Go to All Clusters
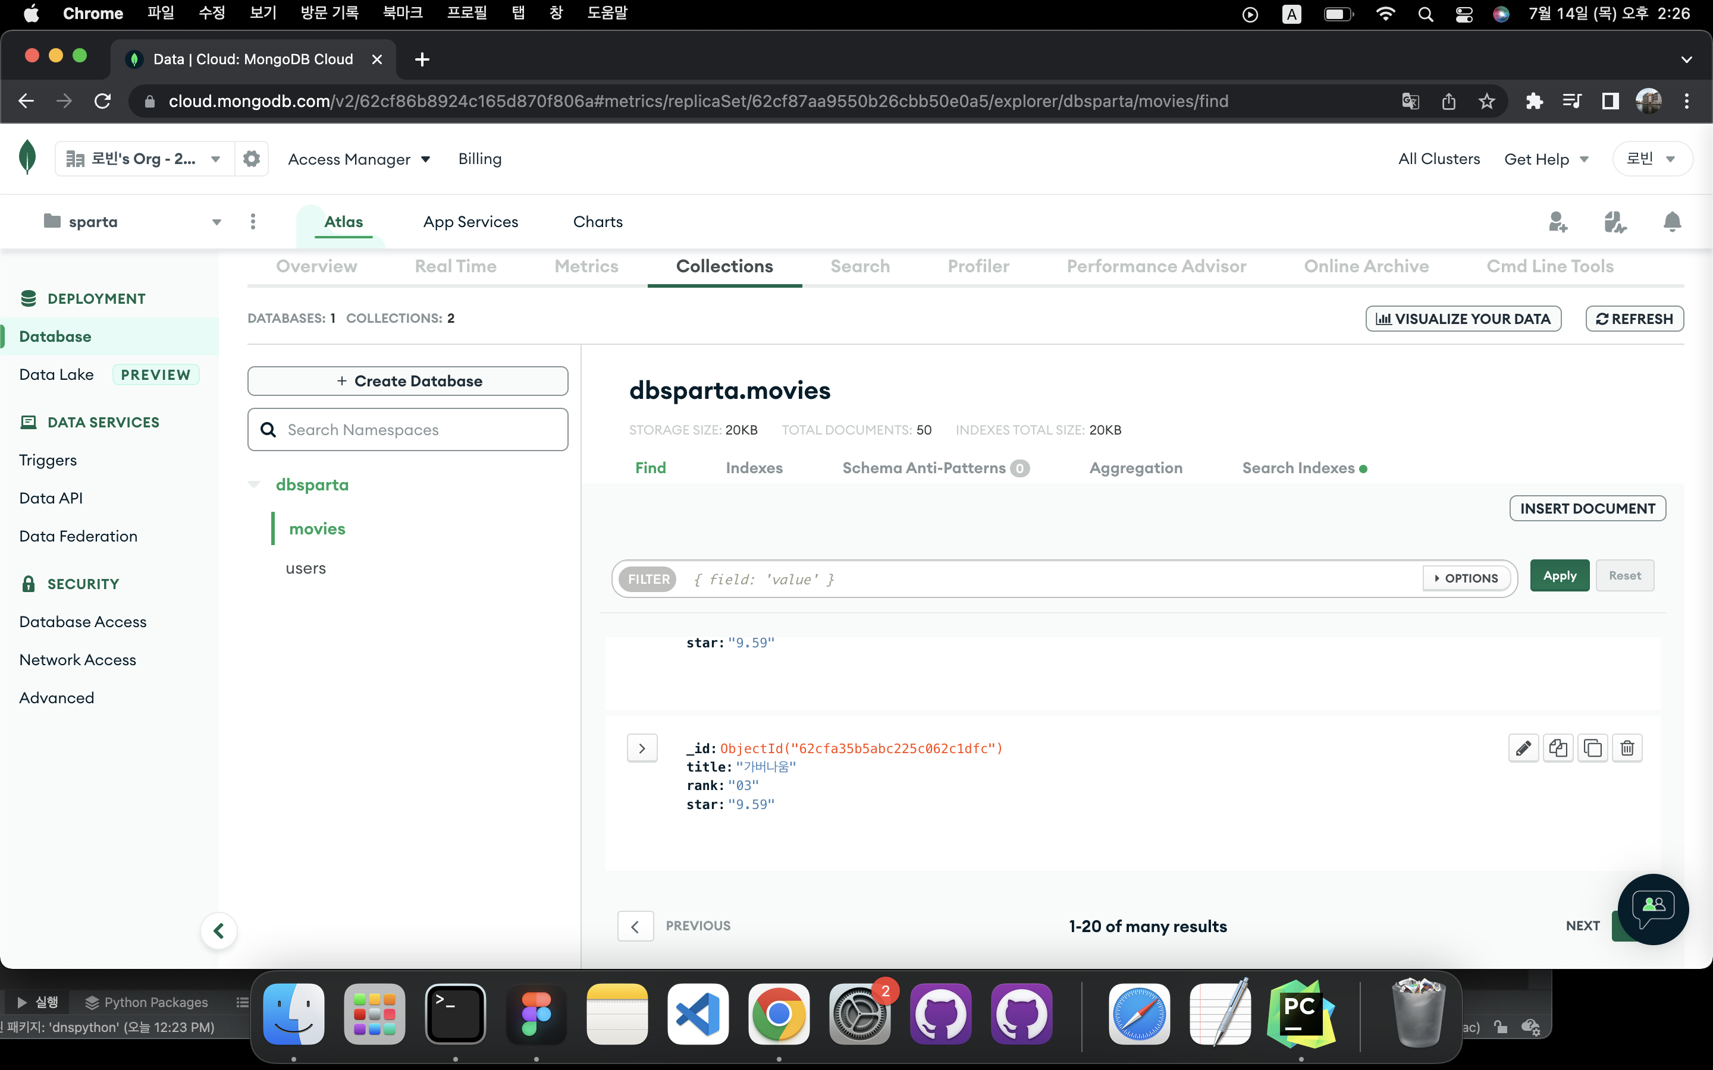The width and height of the screenshot is (1713, 1070). pyautogui.click(x=1439, y=159)
